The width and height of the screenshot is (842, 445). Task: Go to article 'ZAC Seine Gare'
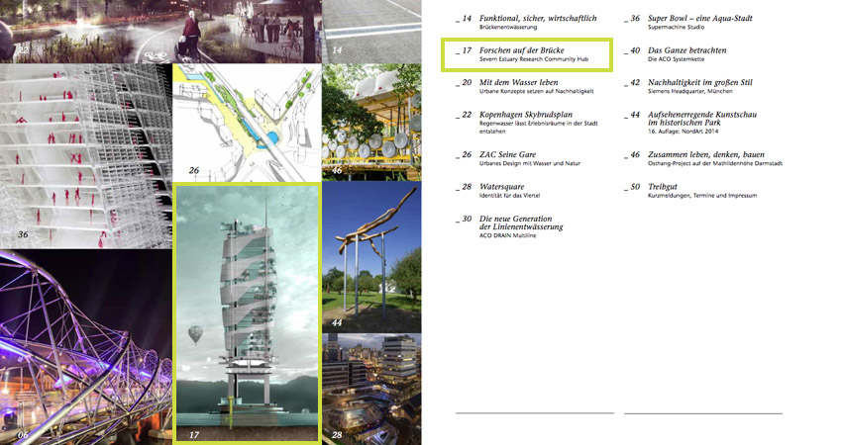pos(507,154)
